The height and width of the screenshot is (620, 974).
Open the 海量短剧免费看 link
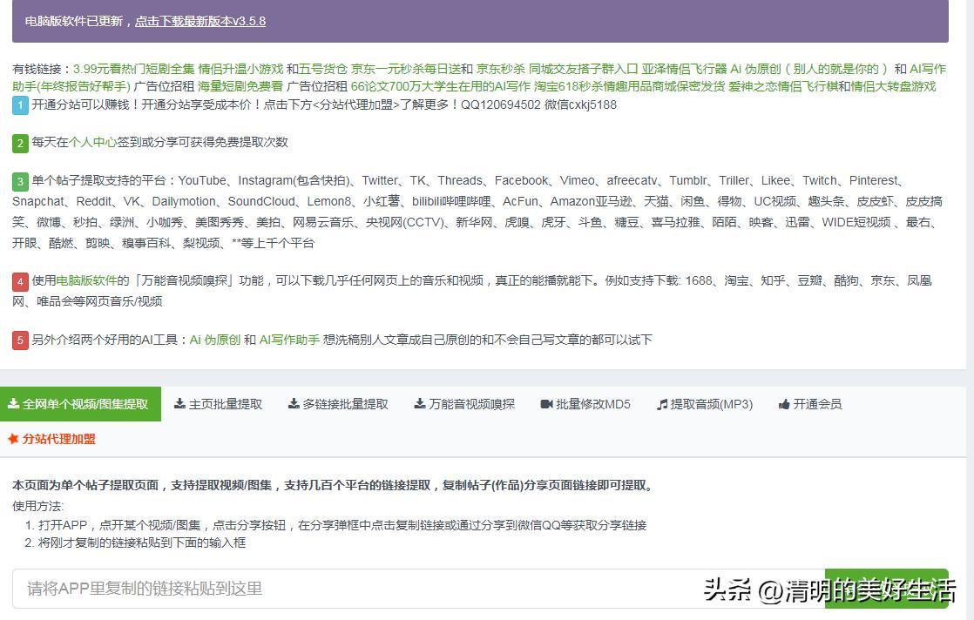coord(240,86)
